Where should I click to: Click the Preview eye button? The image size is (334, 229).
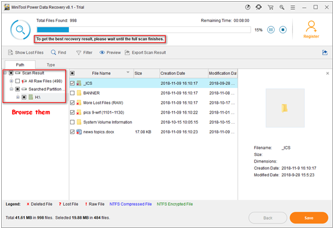[x=110, y=53]
